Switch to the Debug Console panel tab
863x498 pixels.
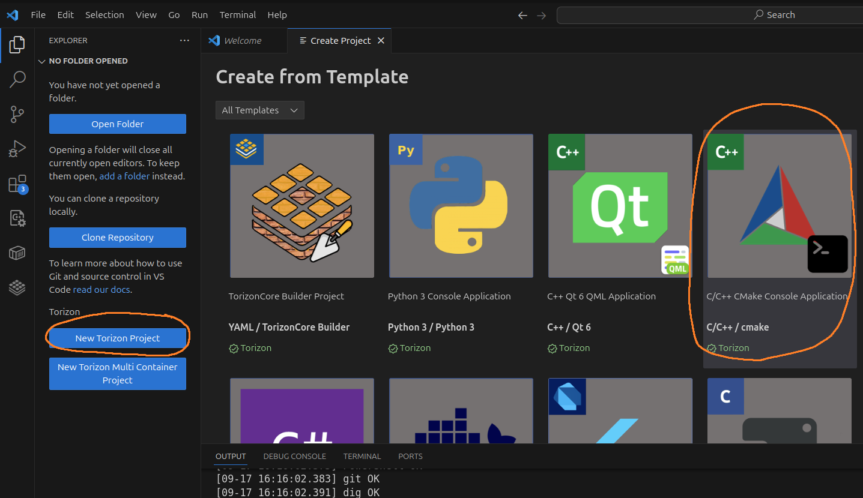coord(294,457)
